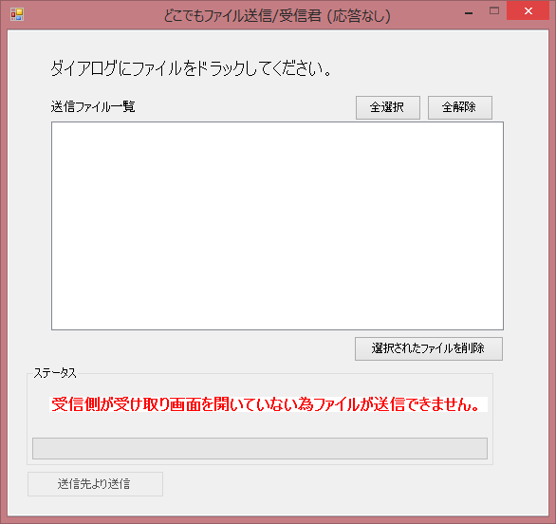556x524 pixels.
Task: Click the application icon in the title bar
Action: click(17, 14)
